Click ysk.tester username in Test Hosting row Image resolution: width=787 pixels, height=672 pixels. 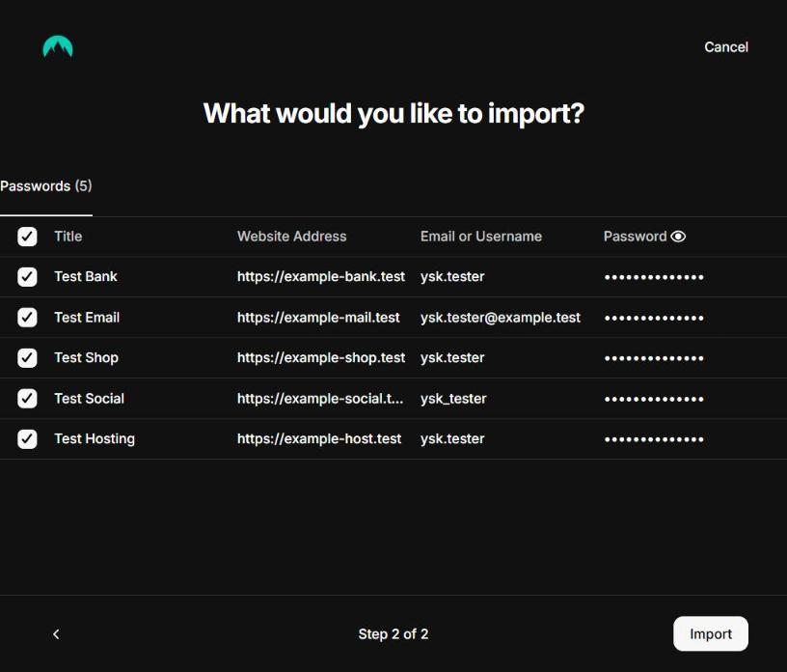pos(452,438)
